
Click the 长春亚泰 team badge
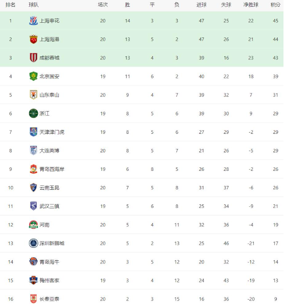[34, 299]
